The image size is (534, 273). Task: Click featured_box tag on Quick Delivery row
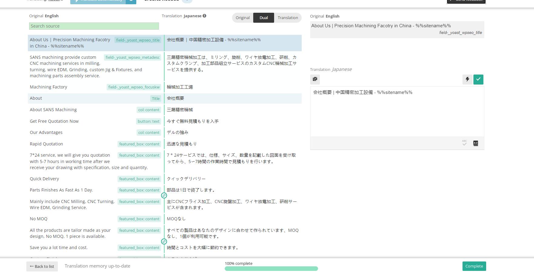pos(139,179)
